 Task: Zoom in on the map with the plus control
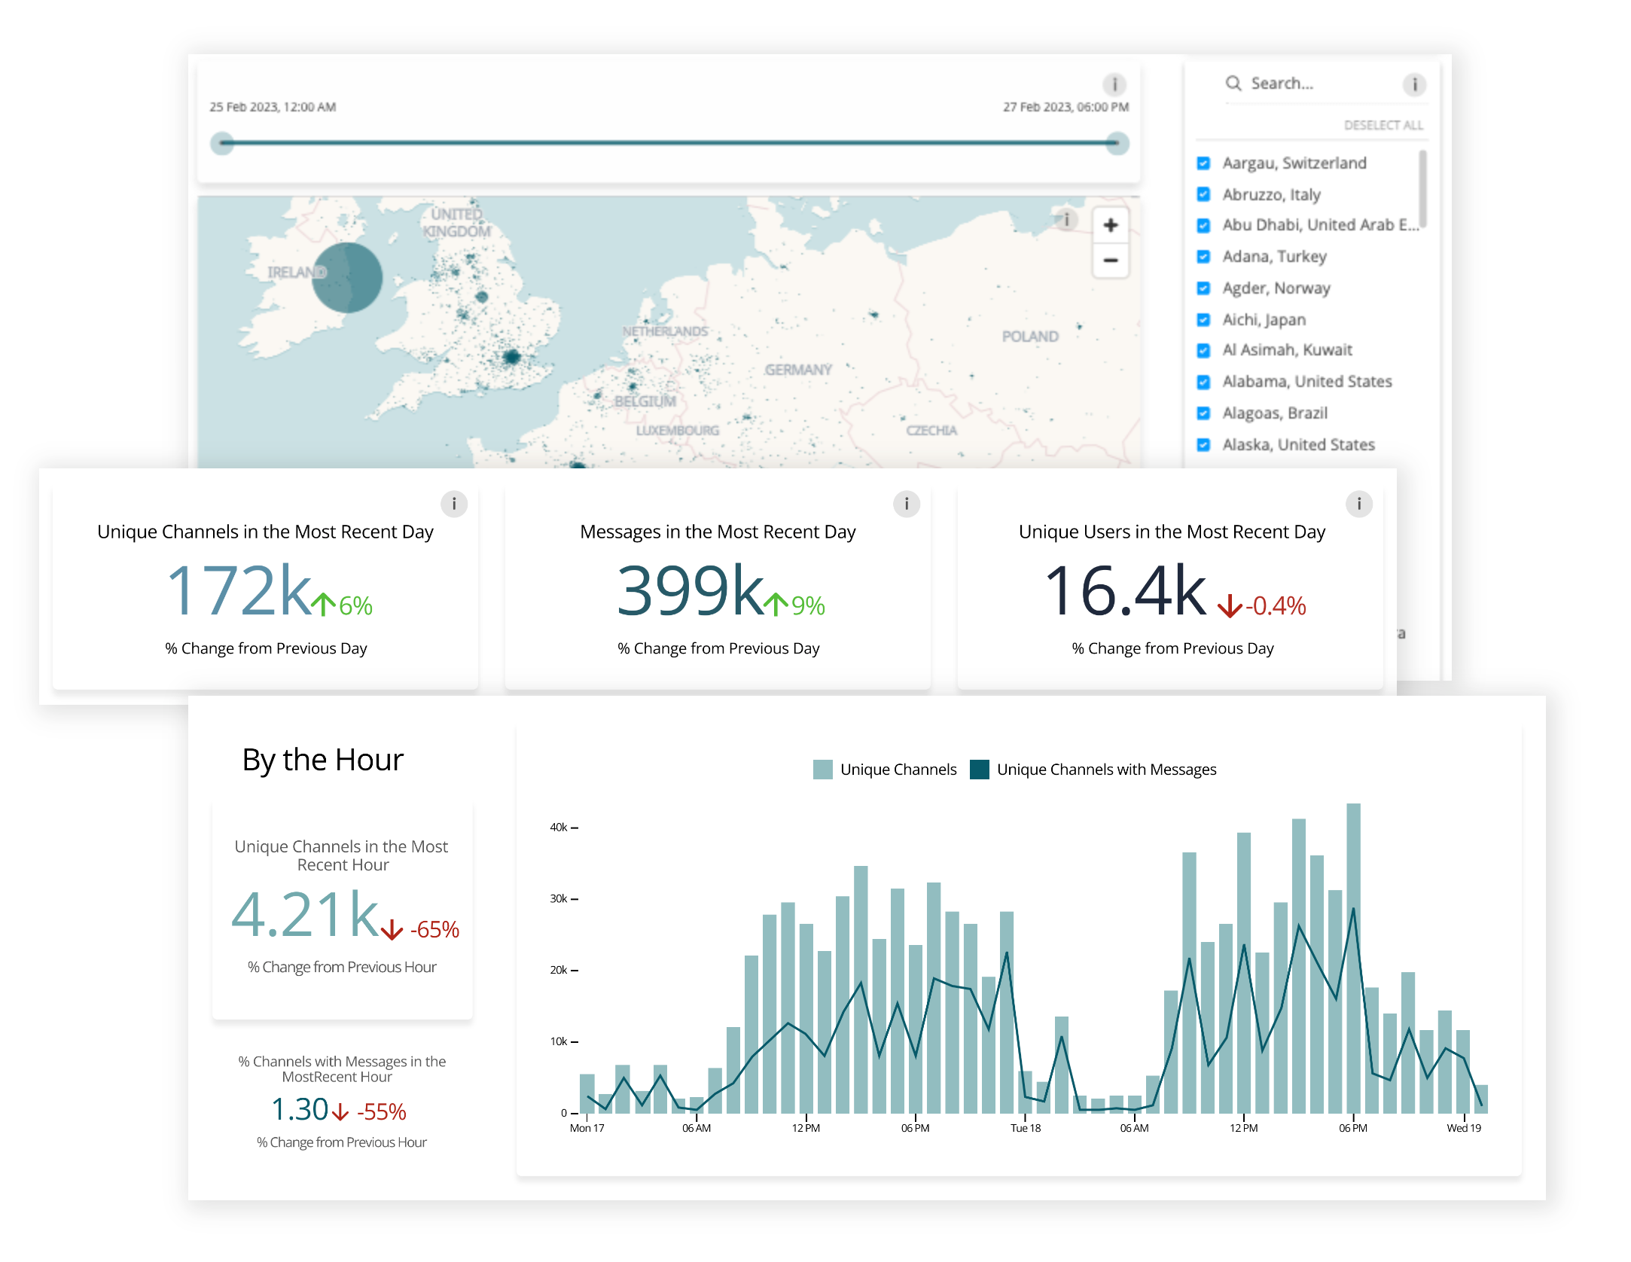coord(1110,224)
